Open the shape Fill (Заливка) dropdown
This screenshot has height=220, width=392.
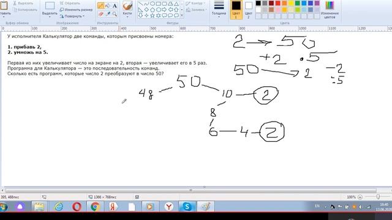(197, 10)
